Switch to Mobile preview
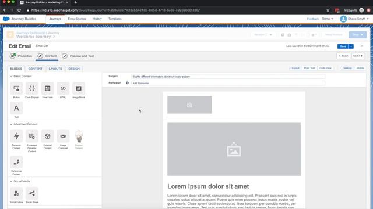 click(x=360, y=68)
